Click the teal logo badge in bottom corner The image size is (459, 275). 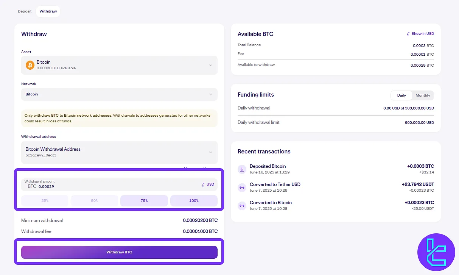pyautogui.click(x=436, y=252)
